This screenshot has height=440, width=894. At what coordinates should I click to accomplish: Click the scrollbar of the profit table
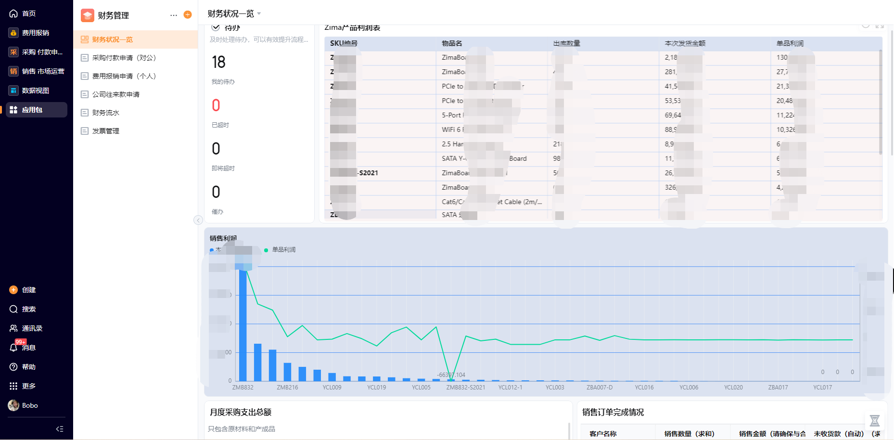881,102
